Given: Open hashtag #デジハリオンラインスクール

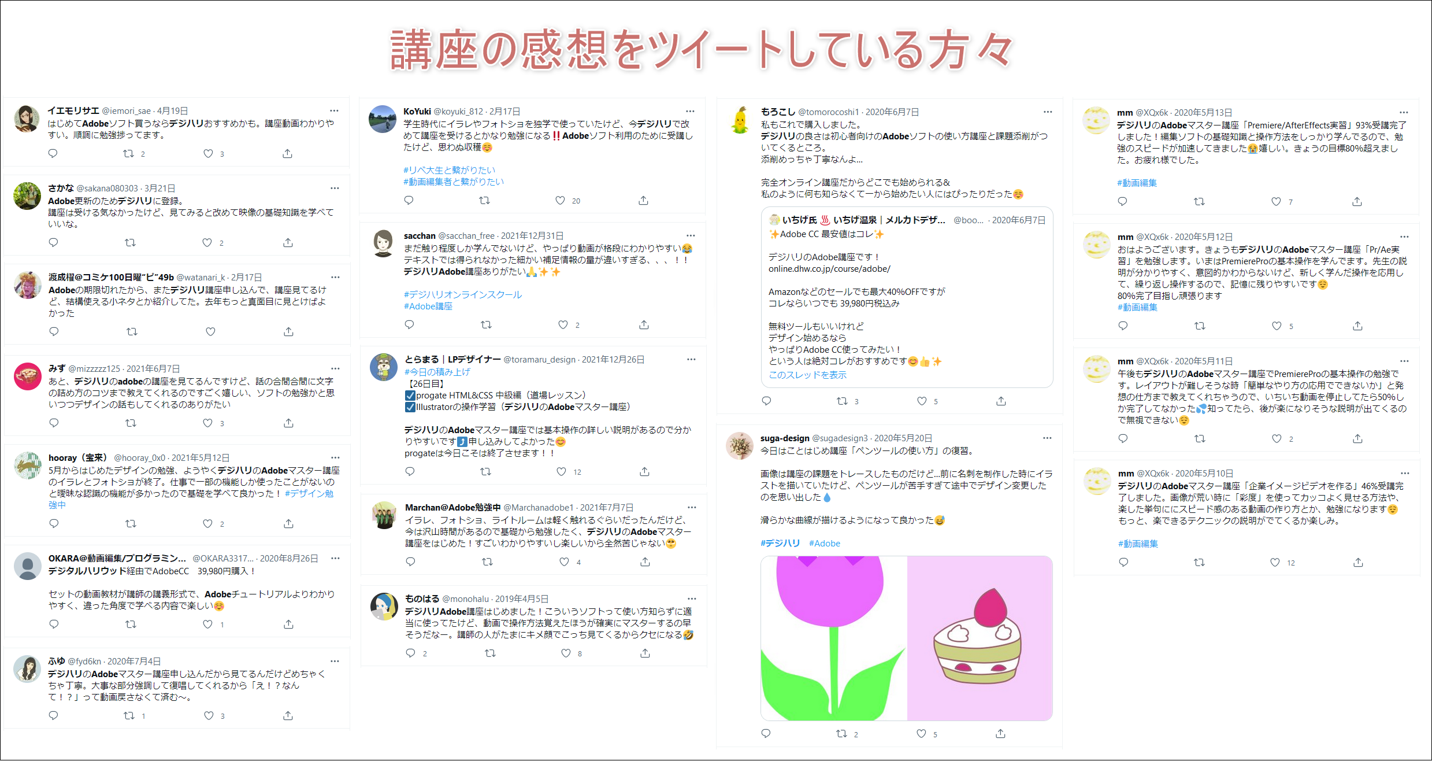Looking at the screenshot, I should click(x=462, y=294).
